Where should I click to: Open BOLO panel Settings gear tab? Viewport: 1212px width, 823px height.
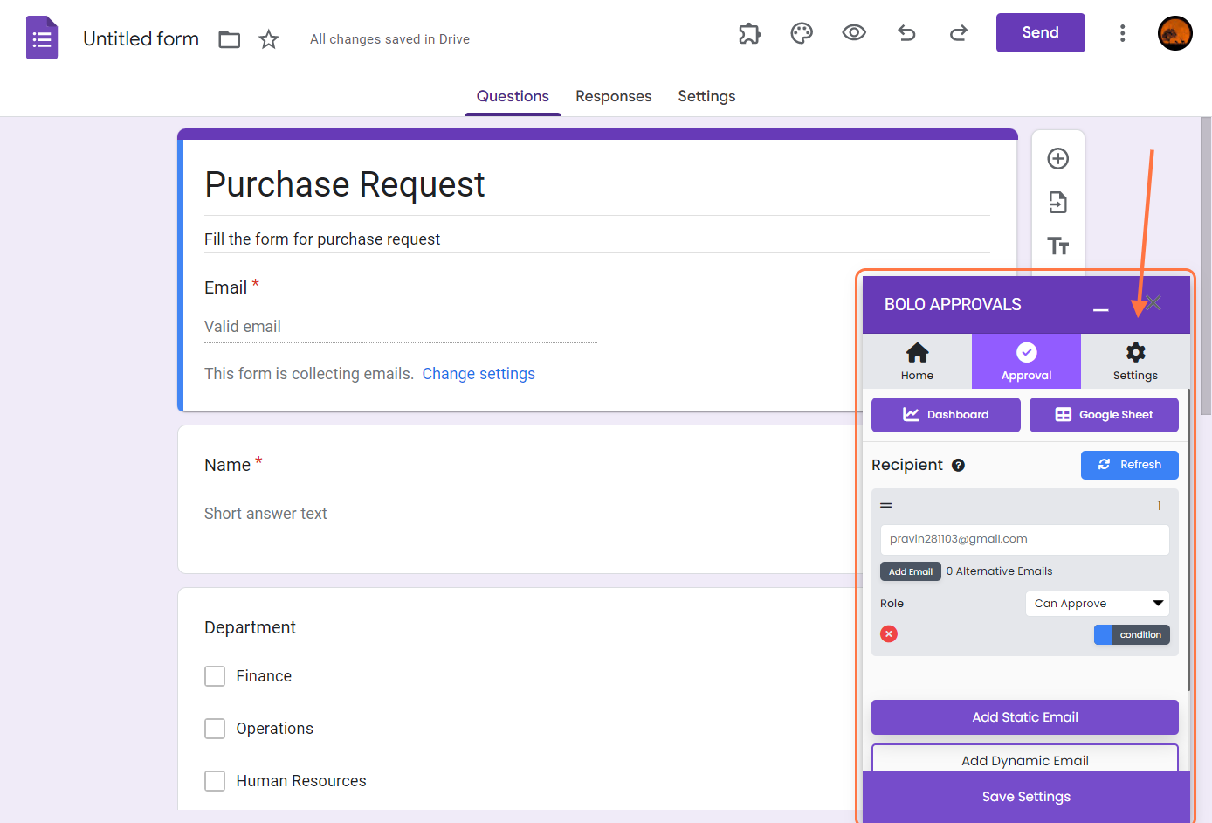[1135, 362]
